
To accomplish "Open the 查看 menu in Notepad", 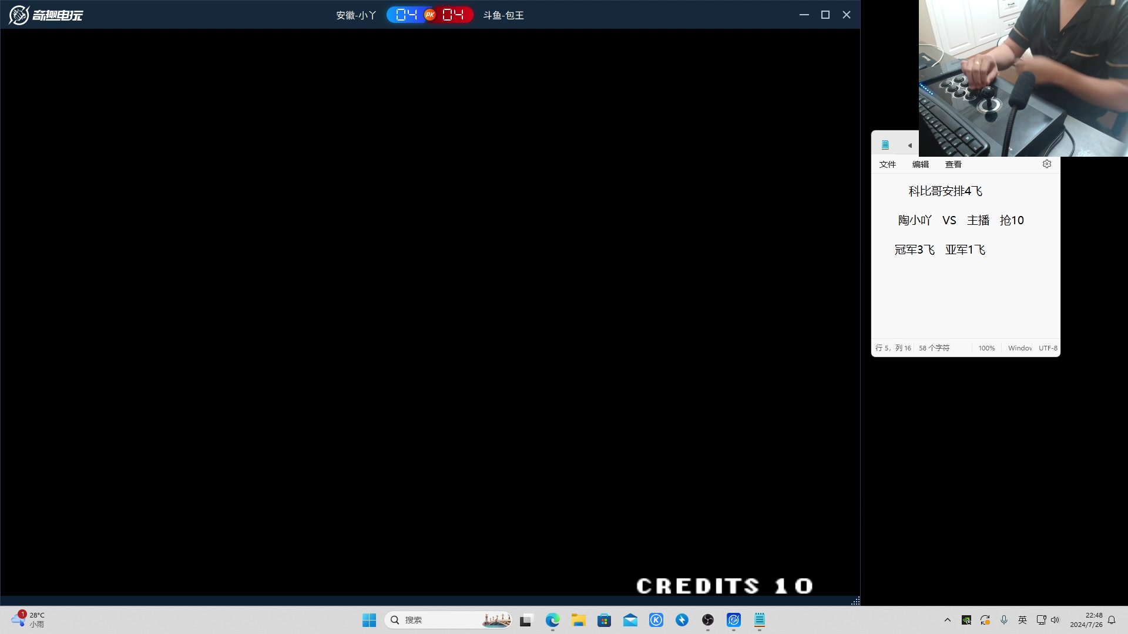I will 953,164.
